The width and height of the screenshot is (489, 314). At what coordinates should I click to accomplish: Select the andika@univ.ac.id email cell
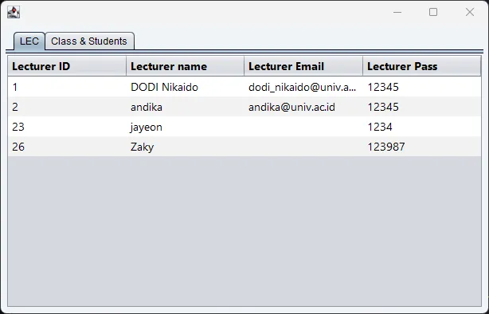click(303, 107)
